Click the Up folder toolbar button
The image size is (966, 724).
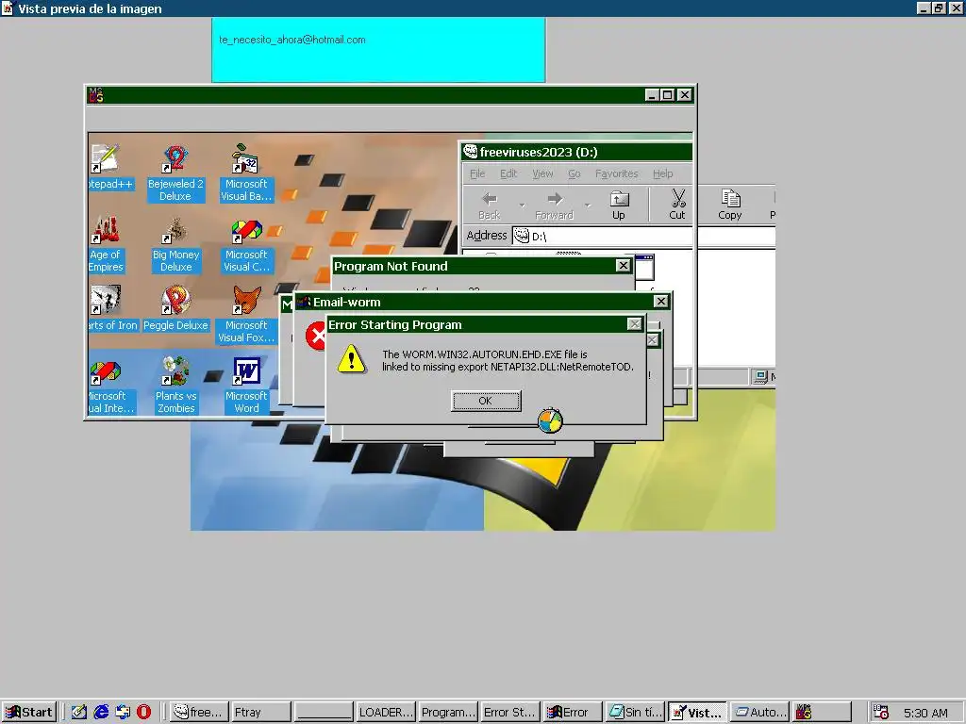619,205
